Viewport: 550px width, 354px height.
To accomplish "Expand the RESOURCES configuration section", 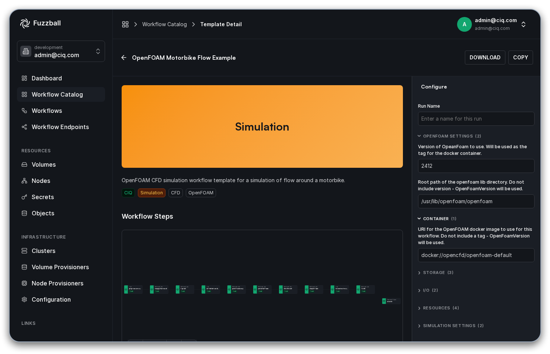I will pos(438,308).
